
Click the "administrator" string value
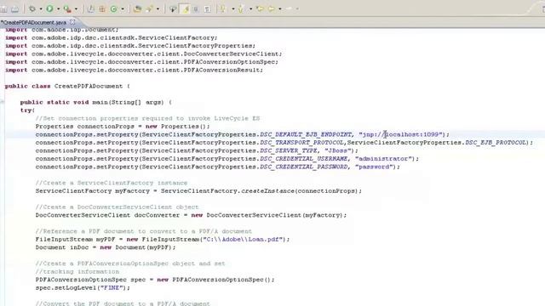(x=383, y=159)
